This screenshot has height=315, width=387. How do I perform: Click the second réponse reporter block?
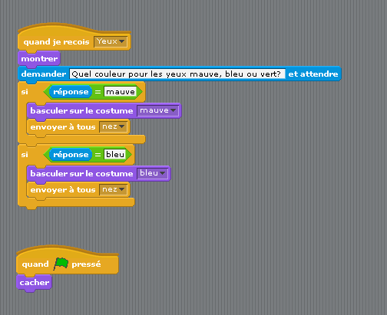click(x=71, y=155)
